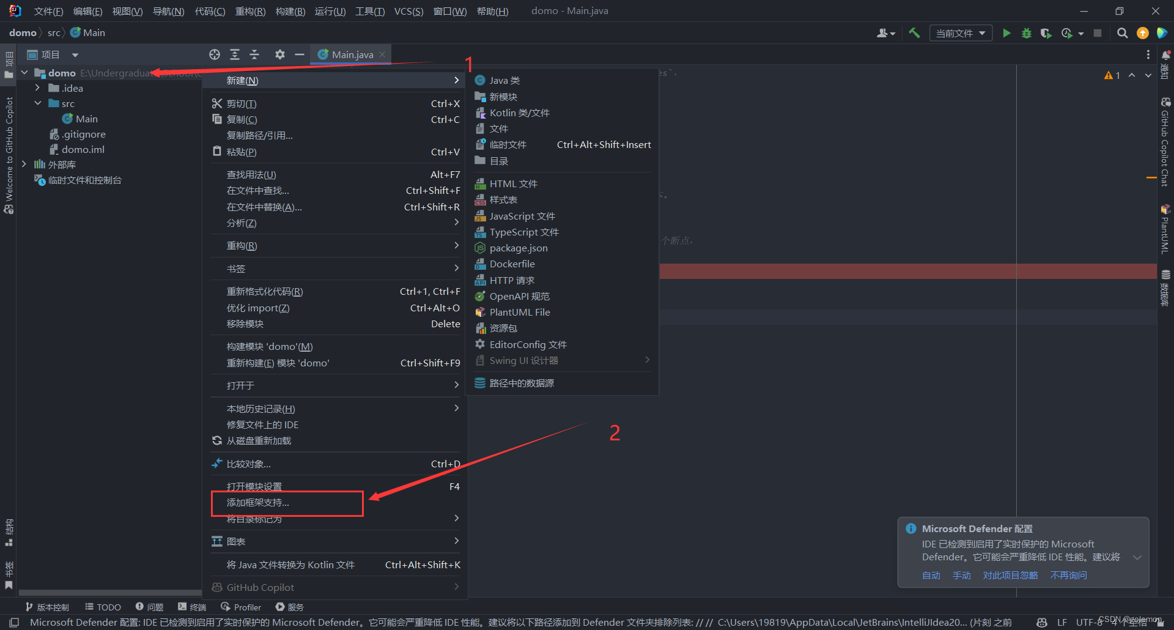Build project with the hammer icon

914,33
